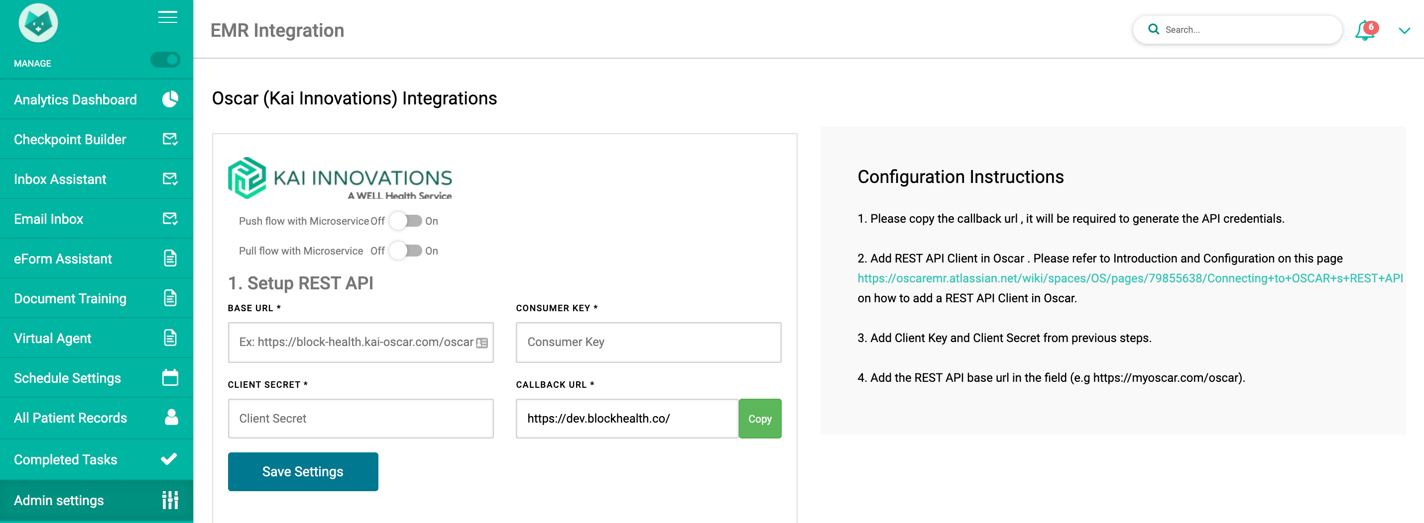Open the Analytics Dashboard menu item
Image resolution: width=1424 pixels, height=523 pixels.
pyautogui.click(x=97, y=99)
